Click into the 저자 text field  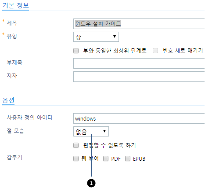(x=139, y=77)
